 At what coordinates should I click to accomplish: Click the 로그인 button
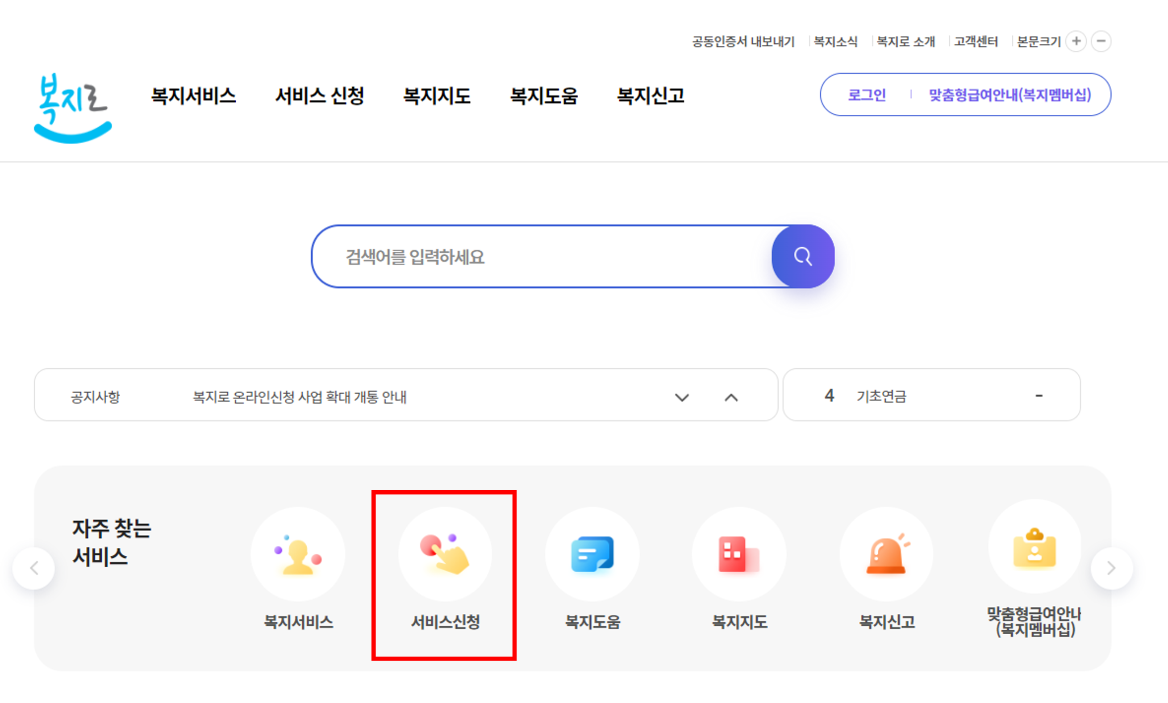pos(867,95)
